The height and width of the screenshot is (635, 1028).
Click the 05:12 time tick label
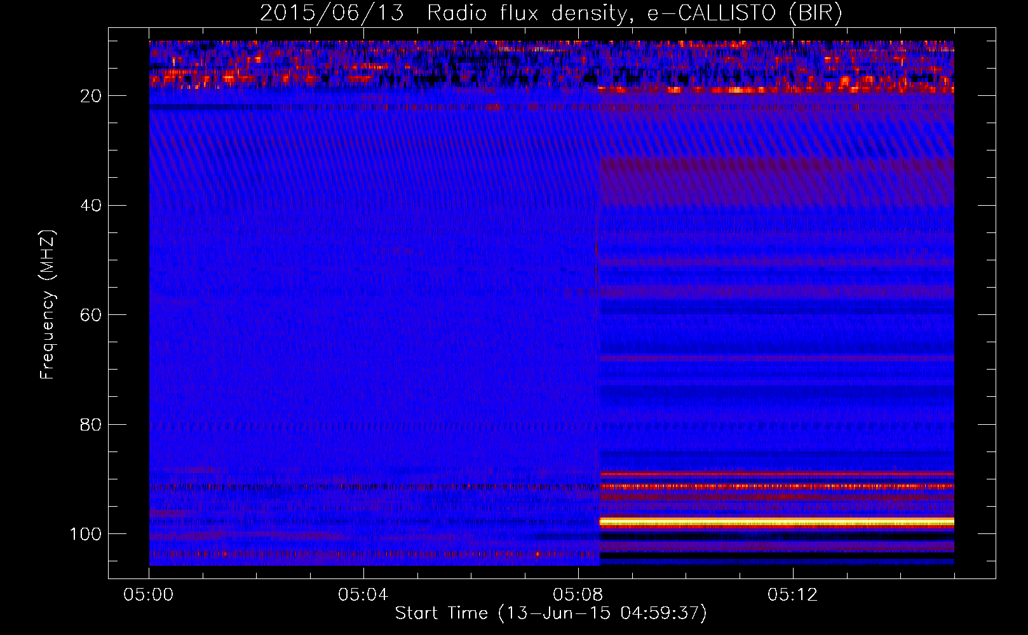(x=793, y=595)
